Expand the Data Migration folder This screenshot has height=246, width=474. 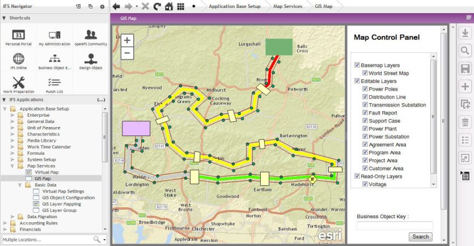(x=12, y=217)
